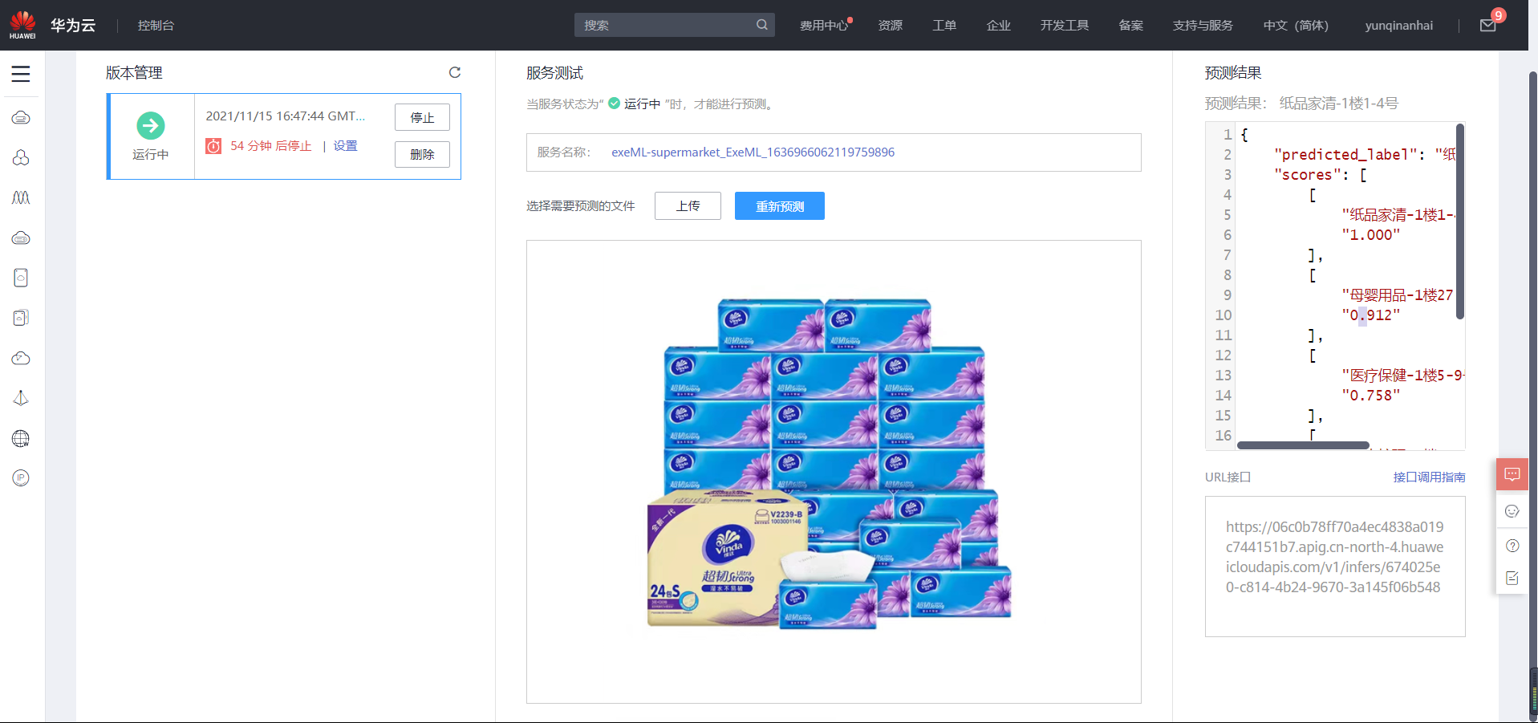Screen dimensions: 1538x723
Task: Open the 接口调用指南 link
Action: click(x=1429, y=477)
